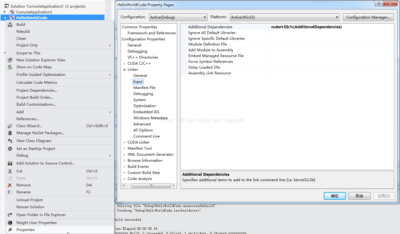Open the Configuration dropdown

click(178, 17)
